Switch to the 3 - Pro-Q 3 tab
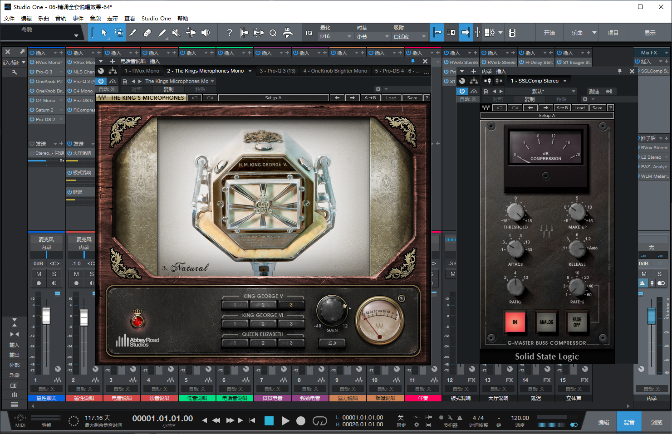Viewport: 672px width, 434px height. click(x=277, y=71)
